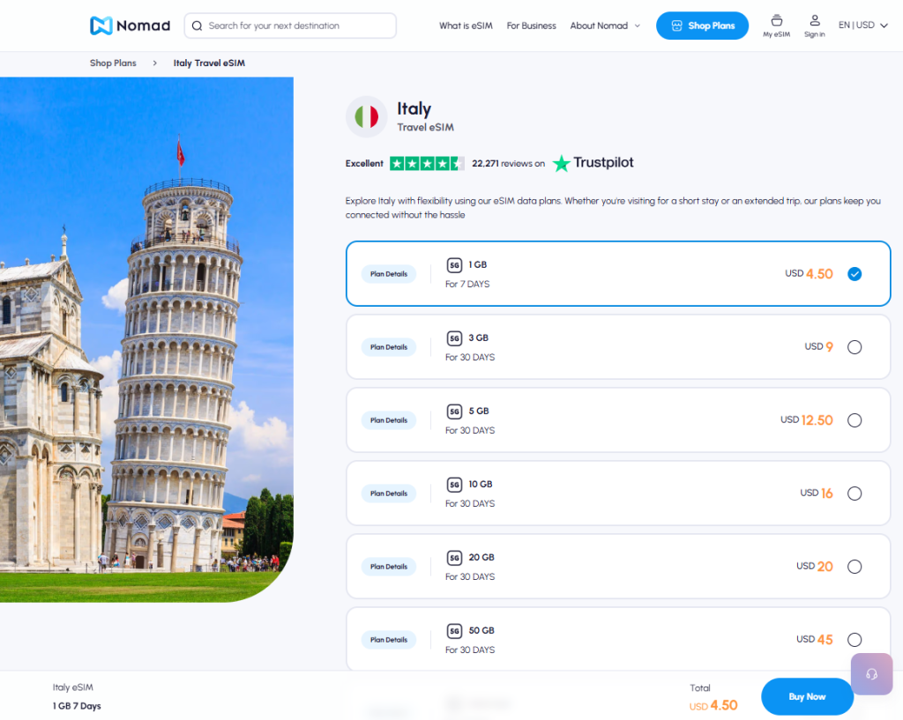This screenshot has width=903, height=720.
Task: Select the 3 GB plan radio button
Action: tap(854, 347)
